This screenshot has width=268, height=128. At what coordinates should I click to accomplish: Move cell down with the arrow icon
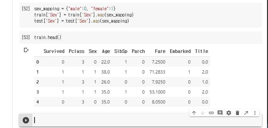(x=202, y=113)
